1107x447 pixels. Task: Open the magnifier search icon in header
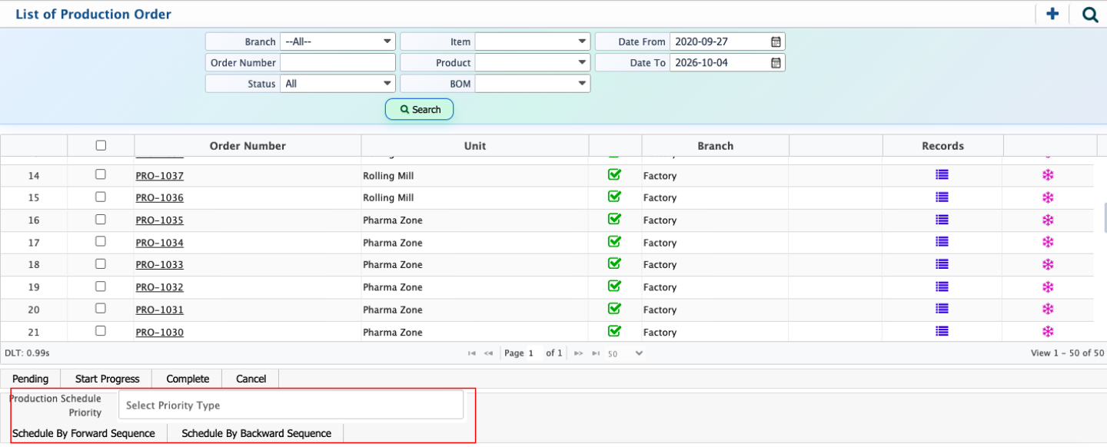pyautogui.click(x=1090, y=14)
